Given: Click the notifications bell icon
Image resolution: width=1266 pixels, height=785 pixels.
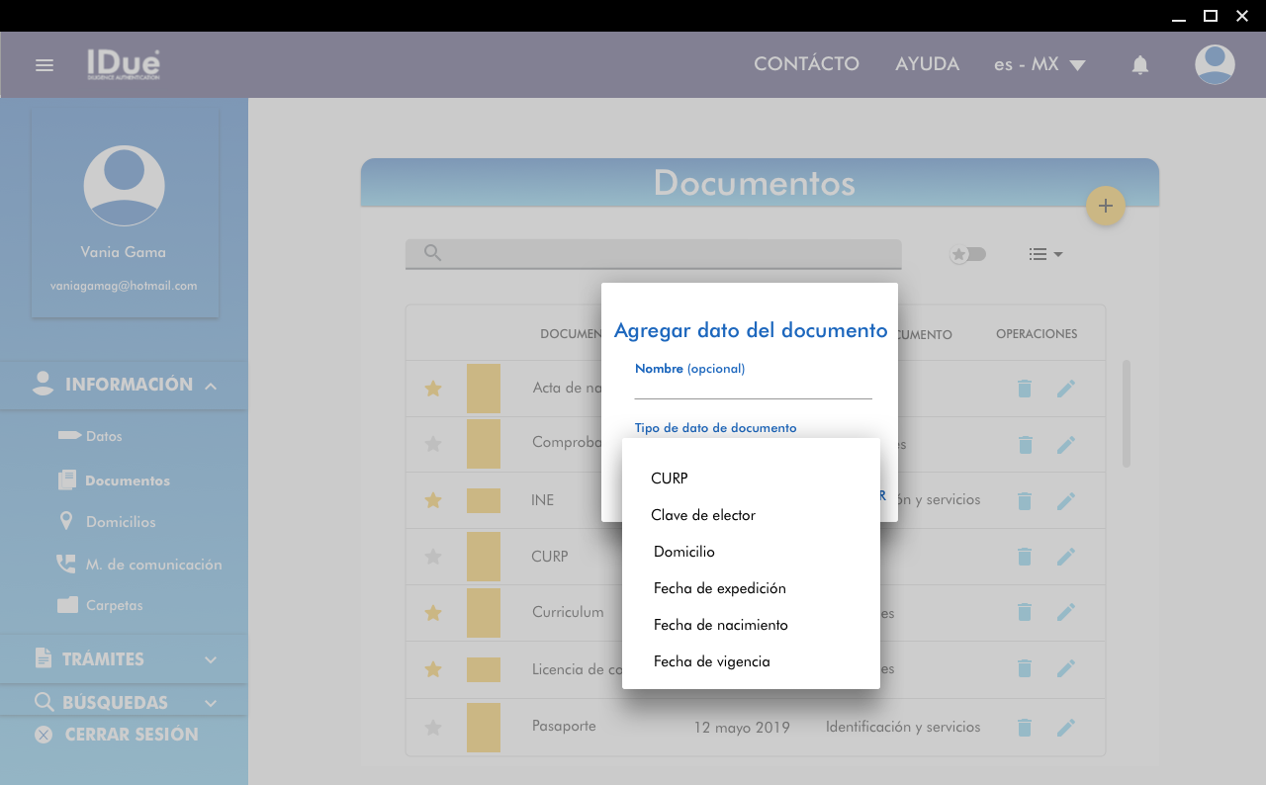Looking at the screenshot, I should pos(1139,65).
